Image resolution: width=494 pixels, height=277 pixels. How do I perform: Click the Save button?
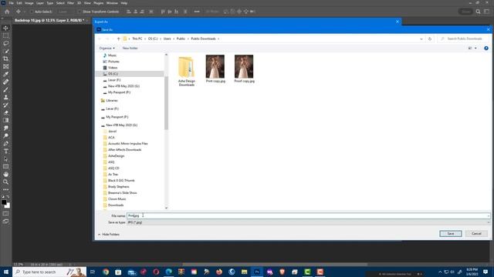point(451,234)
